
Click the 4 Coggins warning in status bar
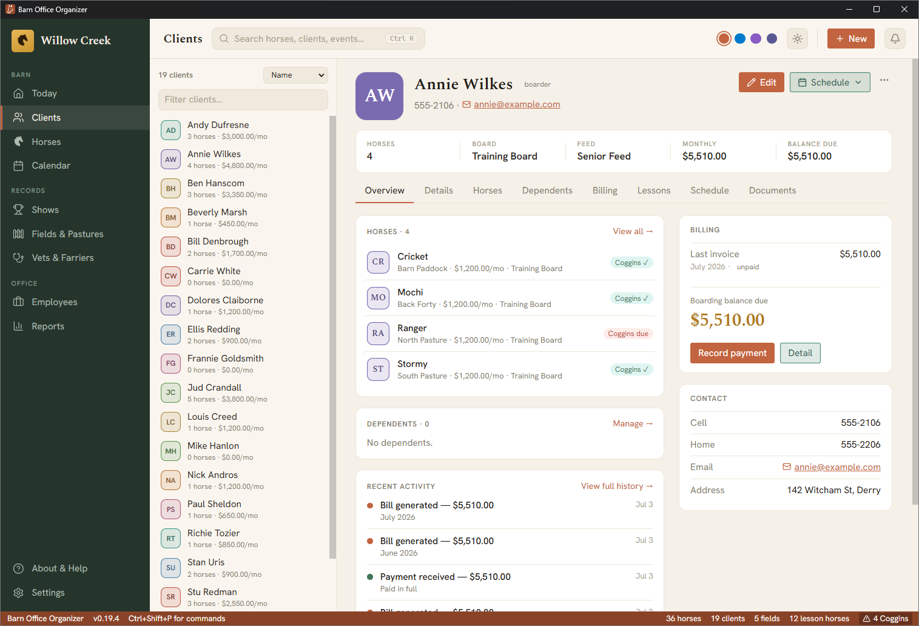pyautogui.click(x=886, y=619)
